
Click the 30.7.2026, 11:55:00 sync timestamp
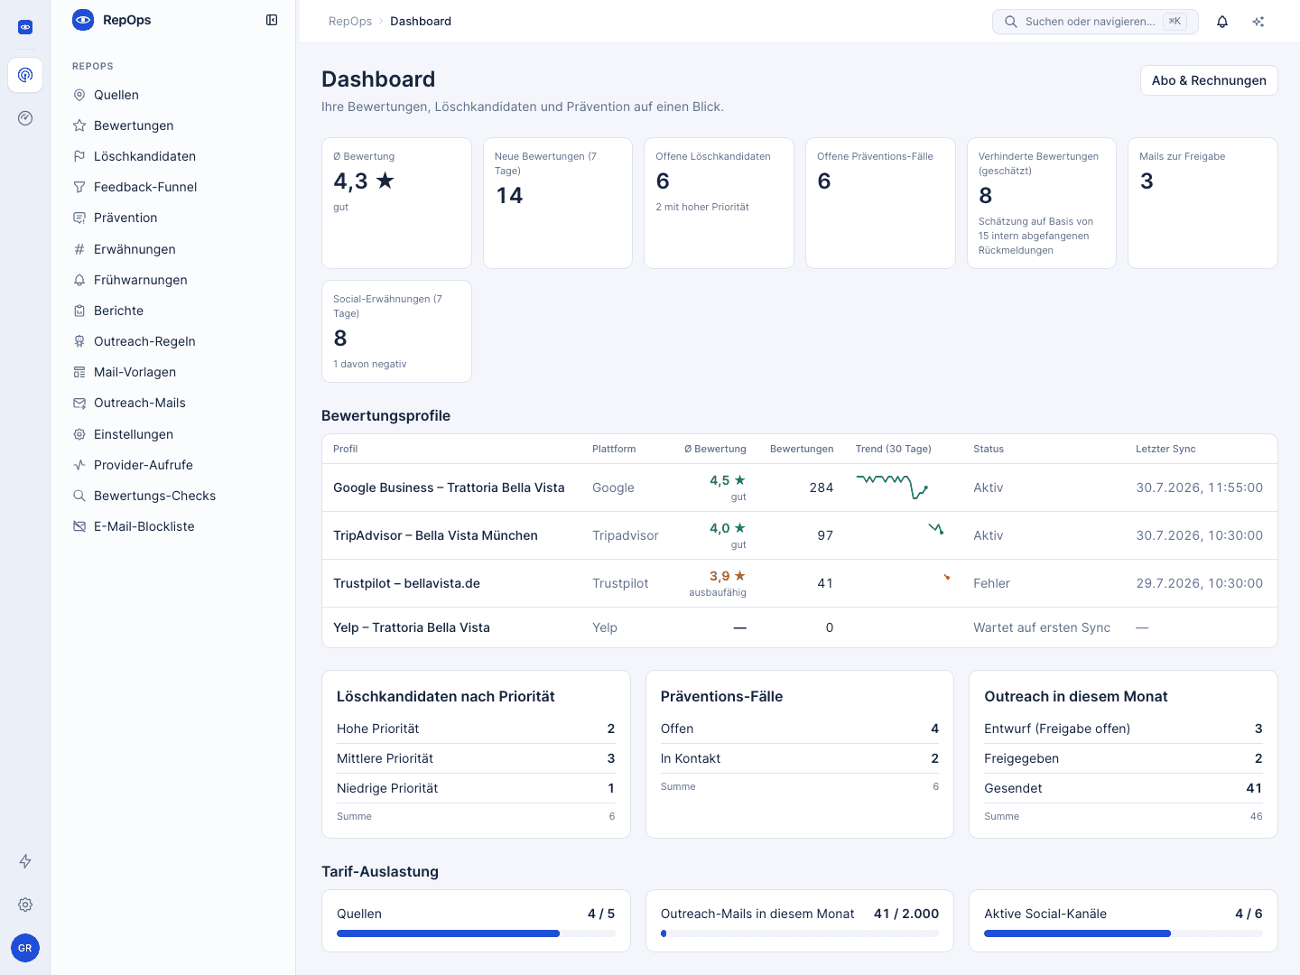click(x=1199, y=487)
